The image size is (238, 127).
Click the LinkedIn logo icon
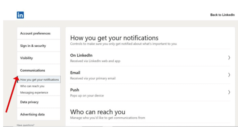20,15
